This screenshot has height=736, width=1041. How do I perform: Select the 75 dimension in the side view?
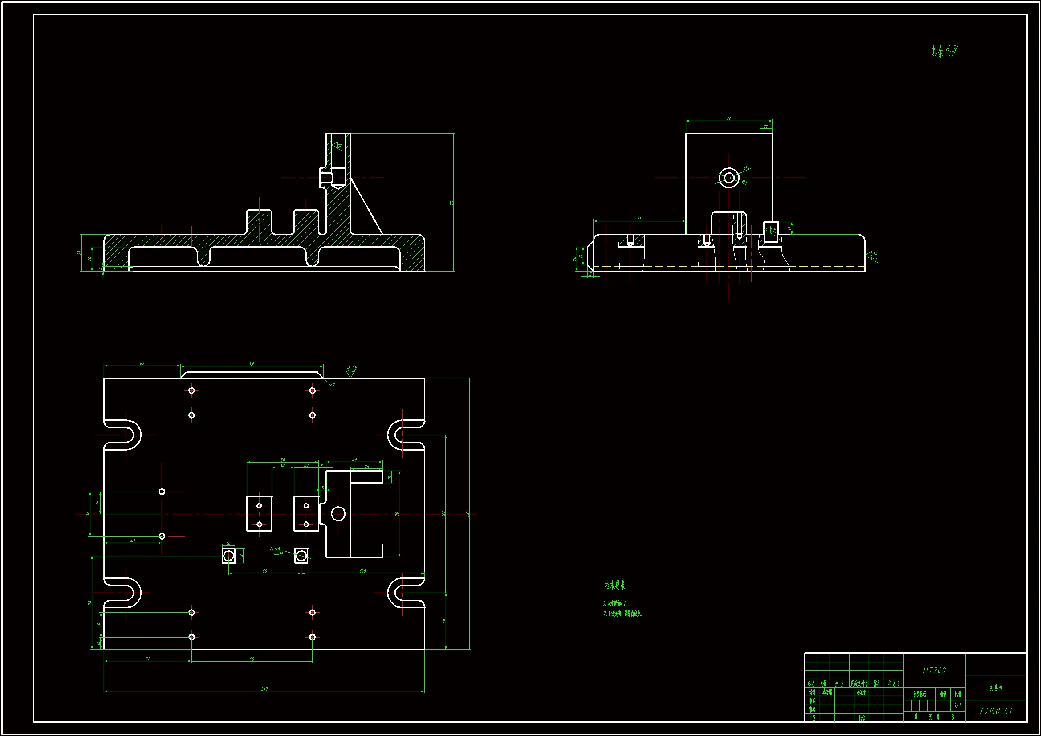[x=639, y=219]
